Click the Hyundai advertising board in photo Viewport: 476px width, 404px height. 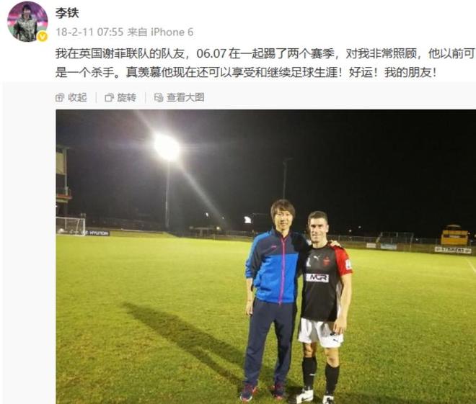[98, 233]
